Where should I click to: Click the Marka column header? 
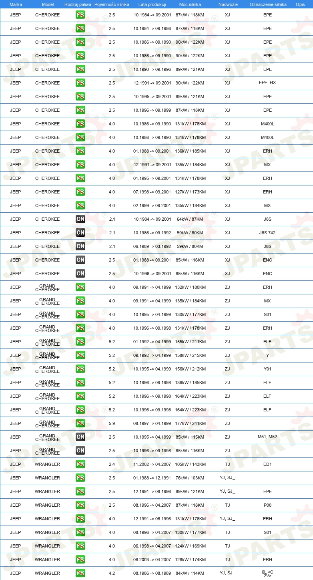16,4
